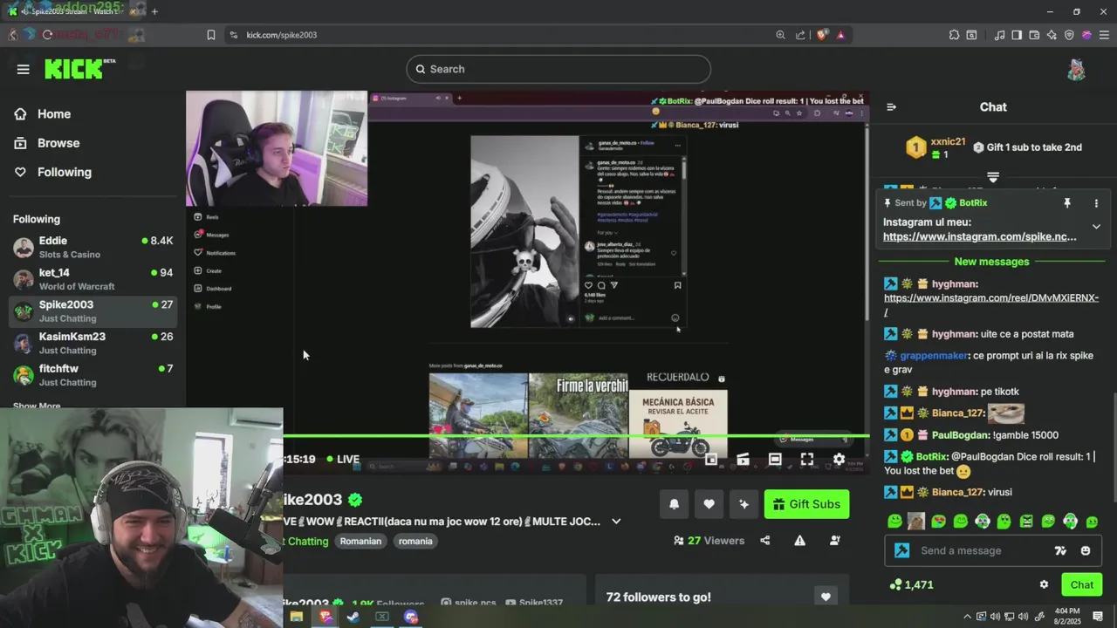Toggle chat translation icon in message box
The height and width of the screenshot is (628, 1117).
(x=1060, y=550)
